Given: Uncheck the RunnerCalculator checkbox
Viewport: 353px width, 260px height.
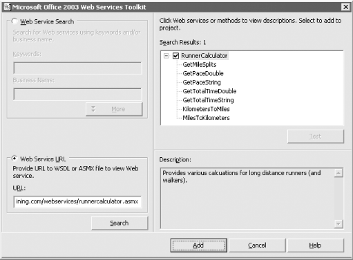Looking at the screenshot, I should [x=175, y=56].
